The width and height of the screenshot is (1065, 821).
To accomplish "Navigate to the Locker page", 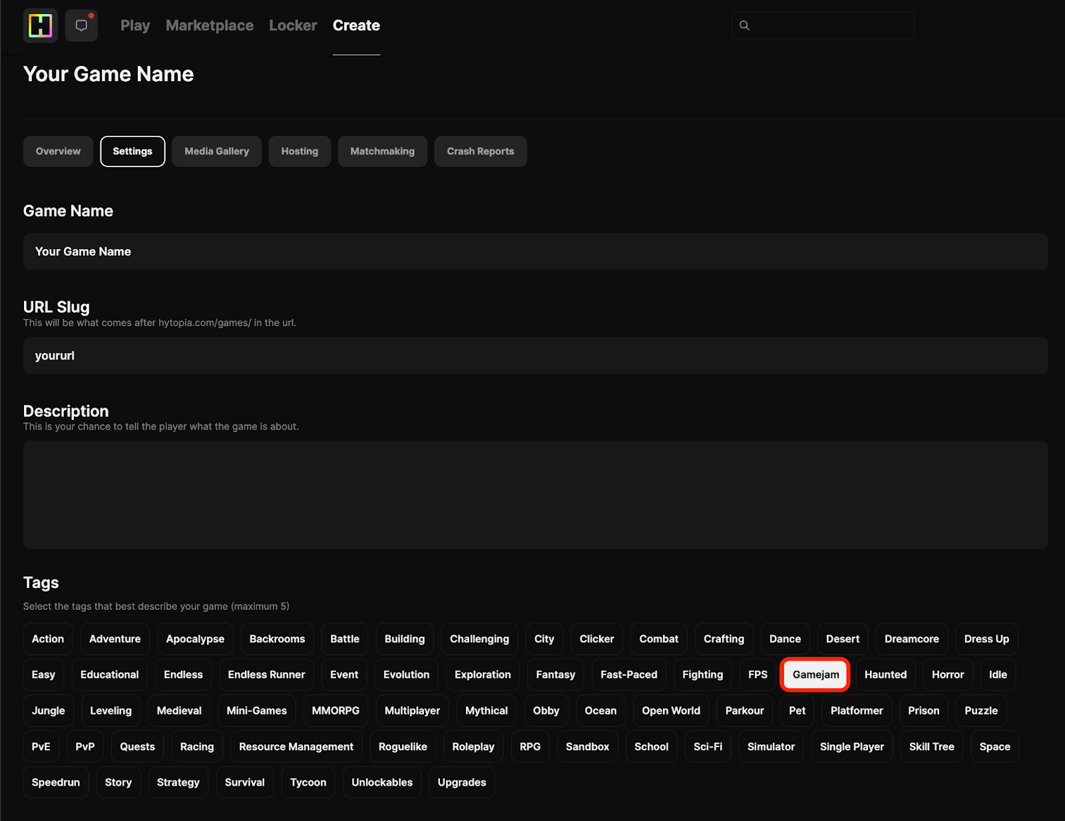I will [x=293, y=25].
